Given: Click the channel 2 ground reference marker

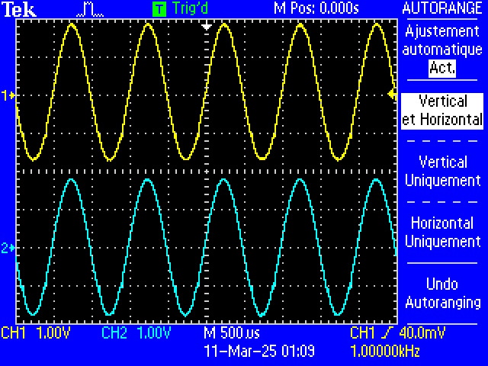Looking at the screenshot, I should 8,248.
